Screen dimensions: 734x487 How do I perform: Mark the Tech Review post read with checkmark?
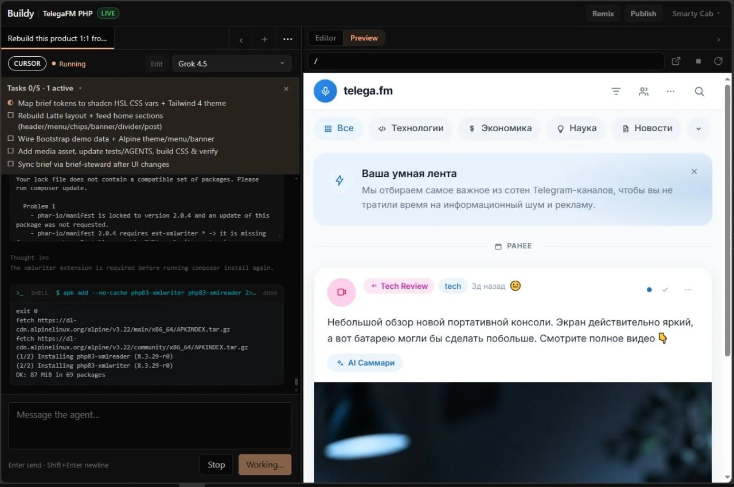pyautogui.click(x=665, y=290)
